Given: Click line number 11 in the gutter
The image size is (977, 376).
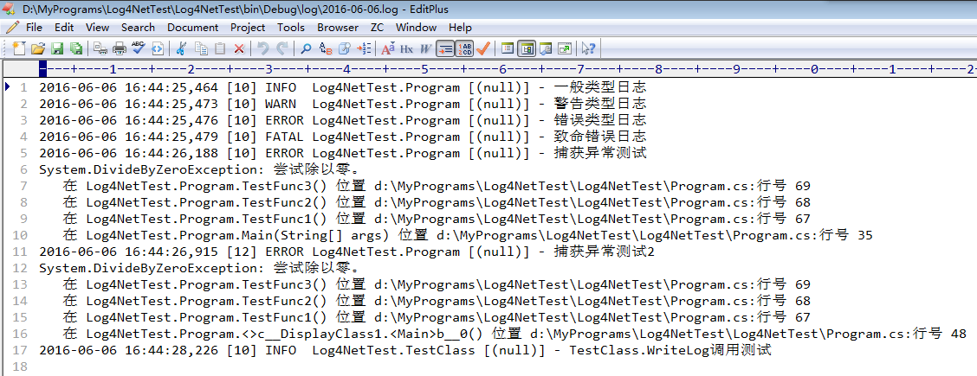Looking at the screenshot, I should click(x=20, y=252).
